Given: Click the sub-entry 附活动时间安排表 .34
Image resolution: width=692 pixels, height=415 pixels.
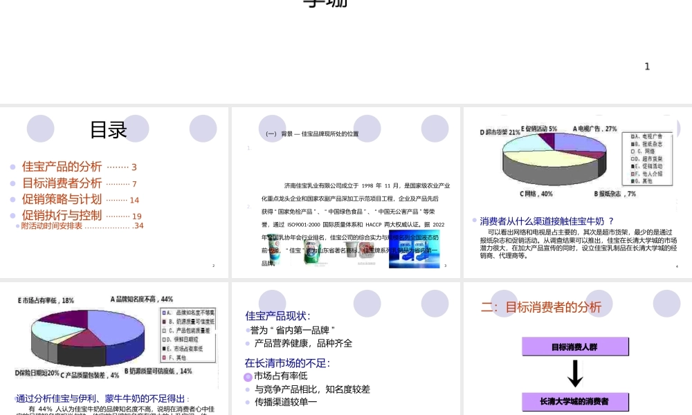Looking at the screenshot, I should [82, 225].
